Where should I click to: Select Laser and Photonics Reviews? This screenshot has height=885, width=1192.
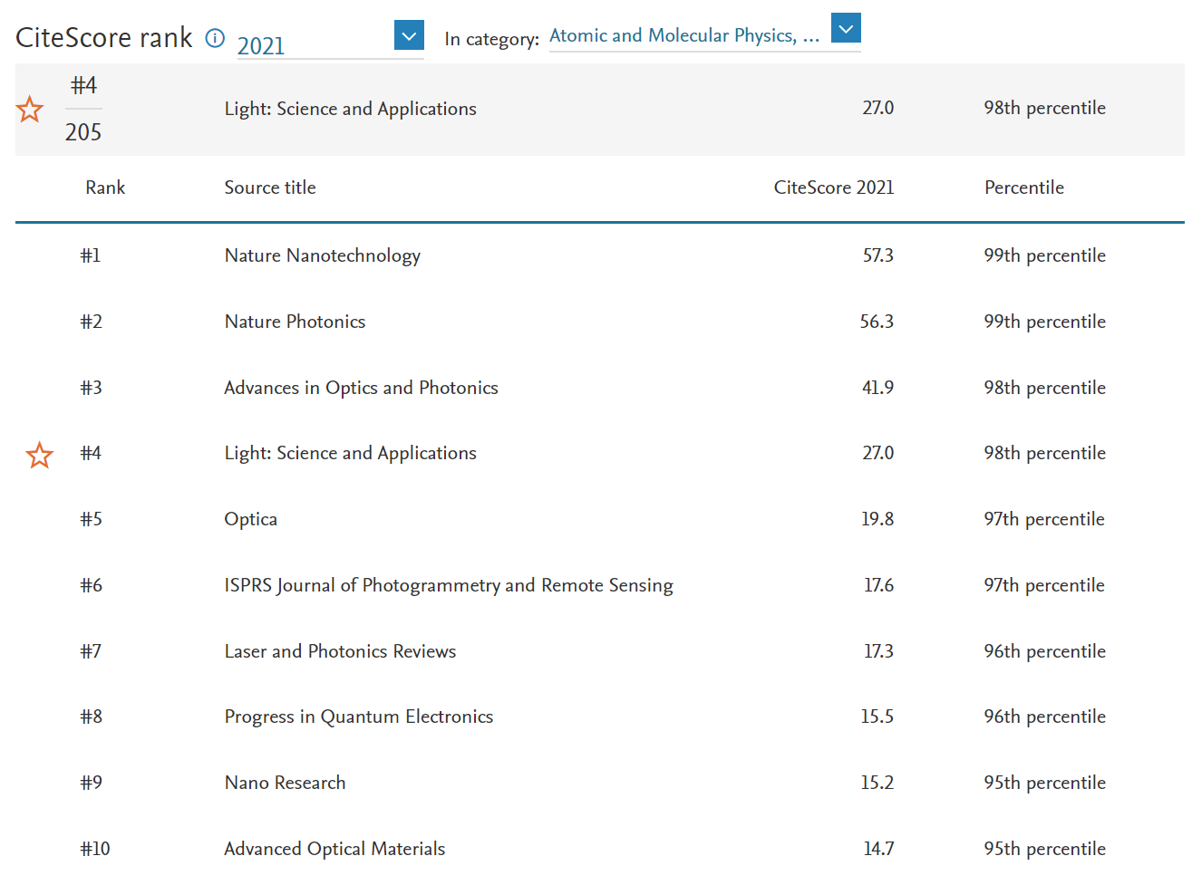click(x=340, y=651)
